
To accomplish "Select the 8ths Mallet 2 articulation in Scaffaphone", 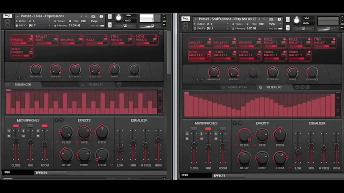I will pyautogui.click(x=200, y=55).
